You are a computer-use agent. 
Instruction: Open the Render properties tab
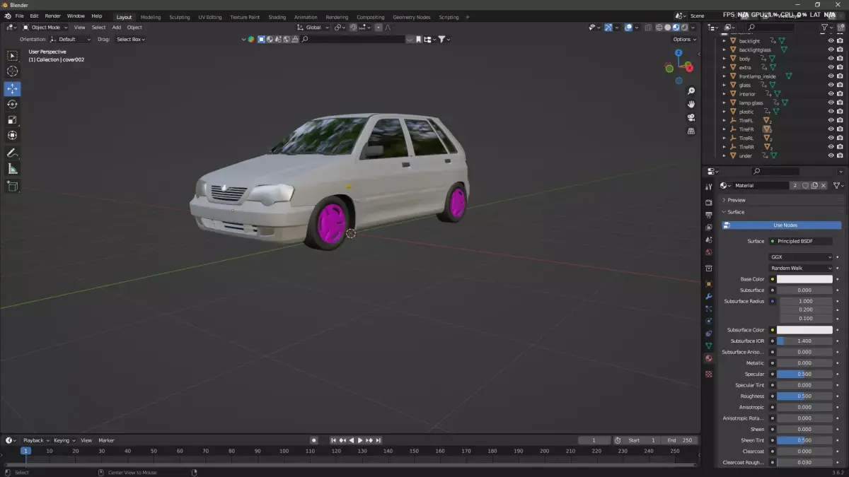pos(708,203)
